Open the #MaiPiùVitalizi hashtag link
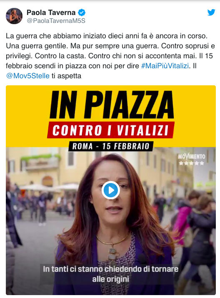The image size is (220, 298). coord(165,66)
